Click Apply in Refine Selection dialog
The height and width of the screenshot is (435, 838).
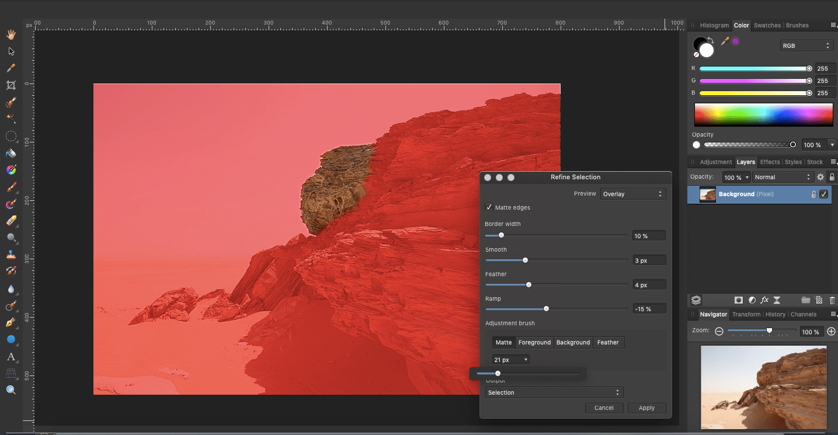pos(646,408)
